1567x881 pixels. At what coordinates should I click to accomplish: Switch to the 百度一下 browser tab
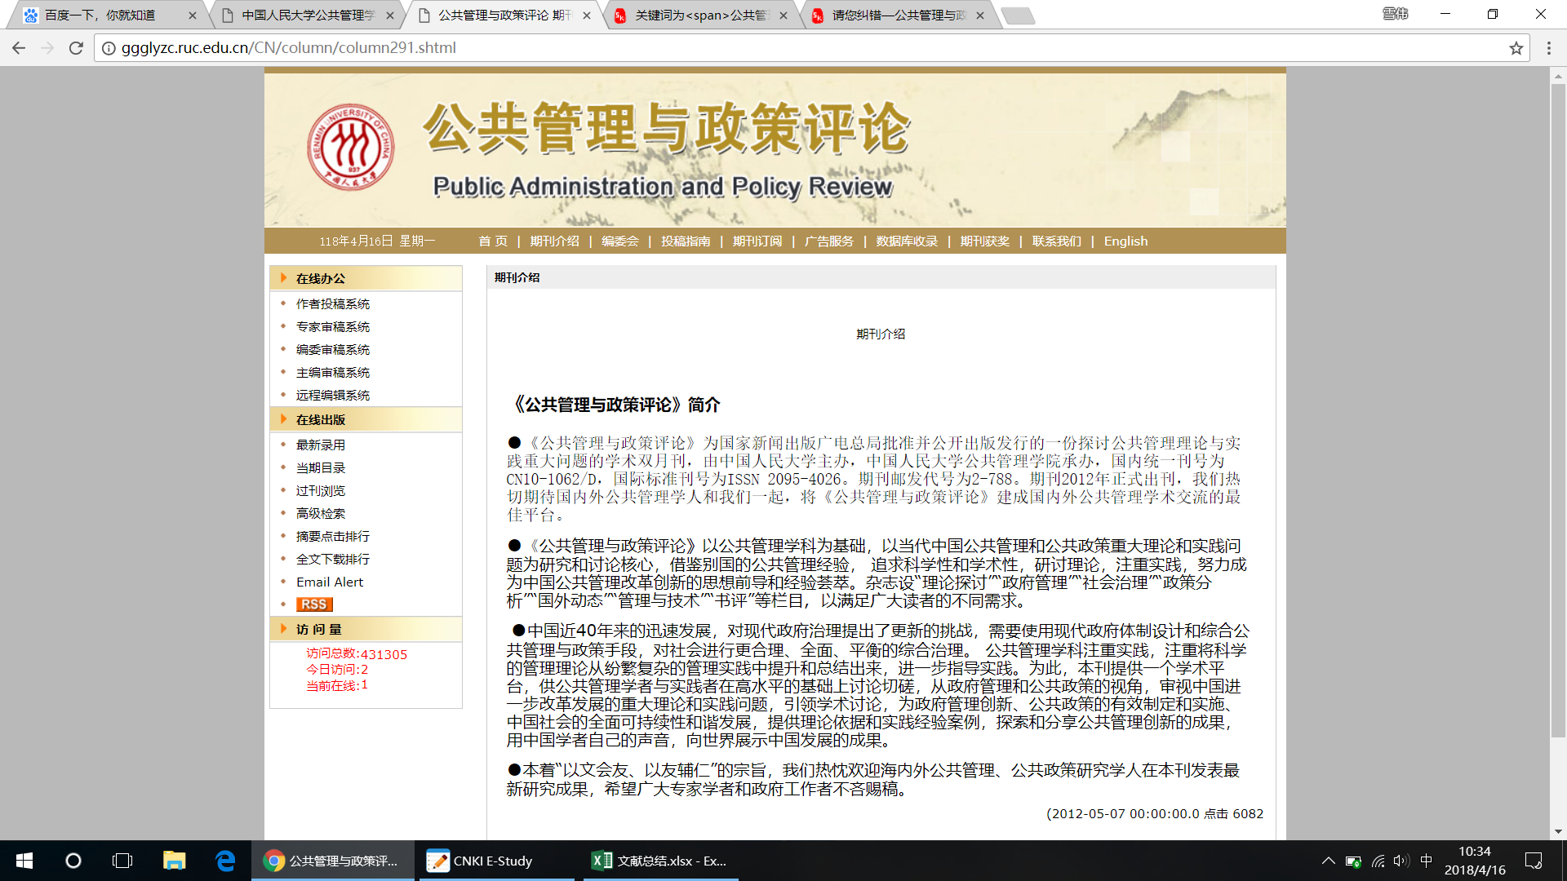tap(100, 15)
